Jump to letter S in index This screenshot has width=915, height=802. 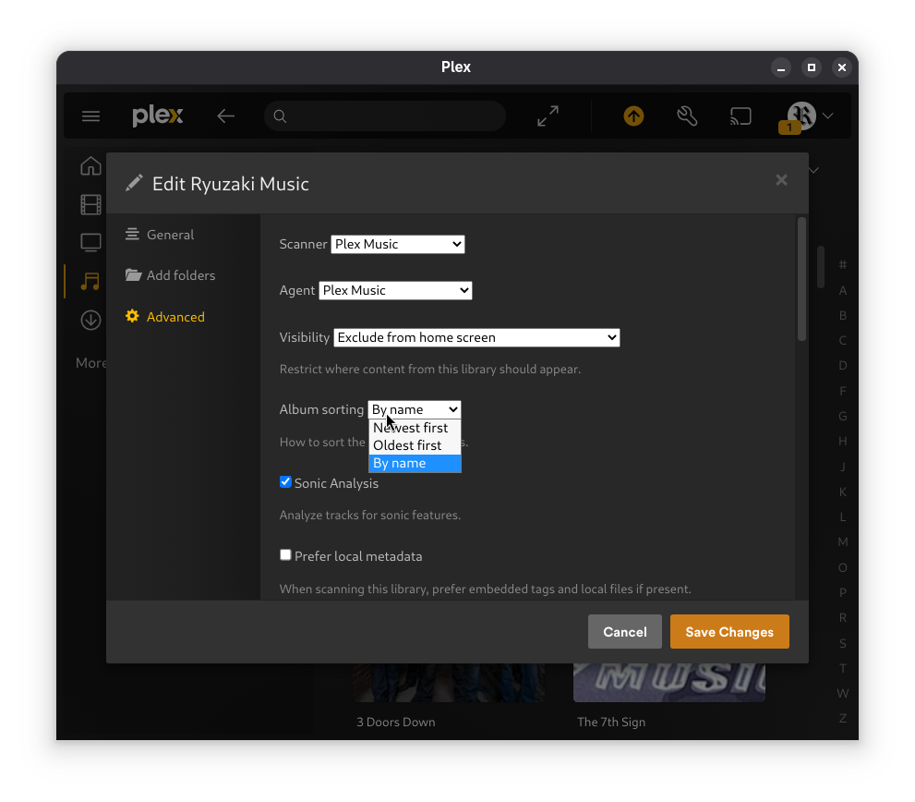click(843, 643)
